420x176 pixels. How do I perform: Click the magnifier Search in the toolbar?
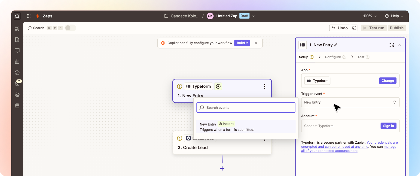[36, 28]
